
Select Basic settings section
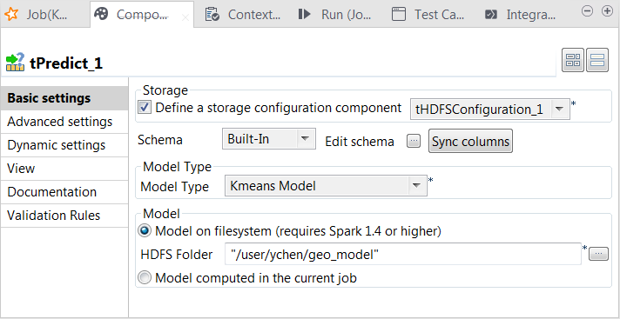64,98
